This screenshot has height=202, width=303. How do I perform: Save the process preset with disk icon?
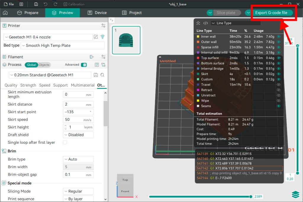[96, 75]
